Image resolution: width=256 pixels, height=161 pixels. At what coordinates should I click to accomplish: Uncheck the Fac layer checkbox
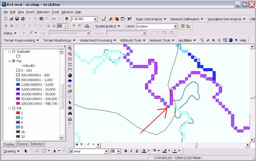(14, 61)
